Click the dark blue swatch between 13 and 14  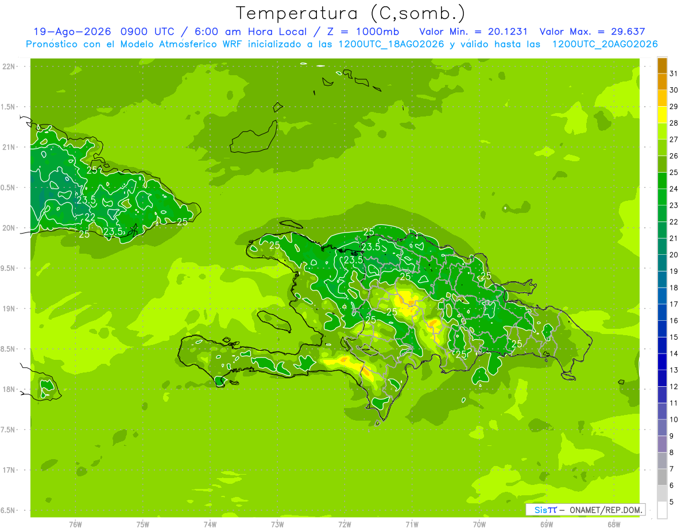pos(662,362)
